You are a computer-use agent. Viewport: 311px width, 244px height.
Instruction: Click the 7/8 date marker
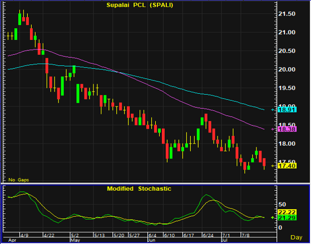click(245, 235)
